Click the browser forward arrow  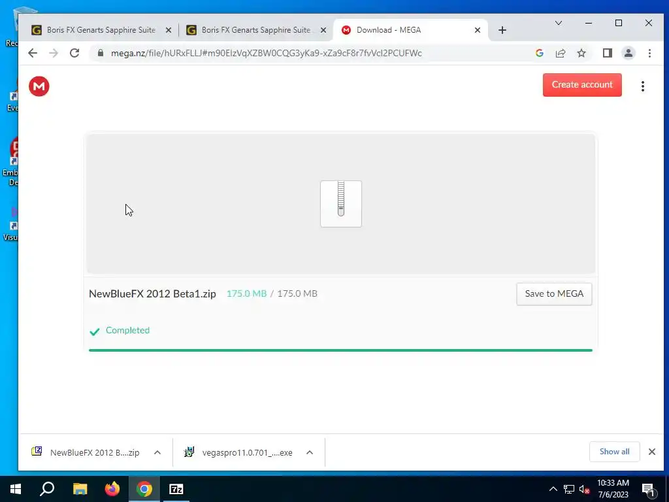pyautogui.click(x=54, y=53)
